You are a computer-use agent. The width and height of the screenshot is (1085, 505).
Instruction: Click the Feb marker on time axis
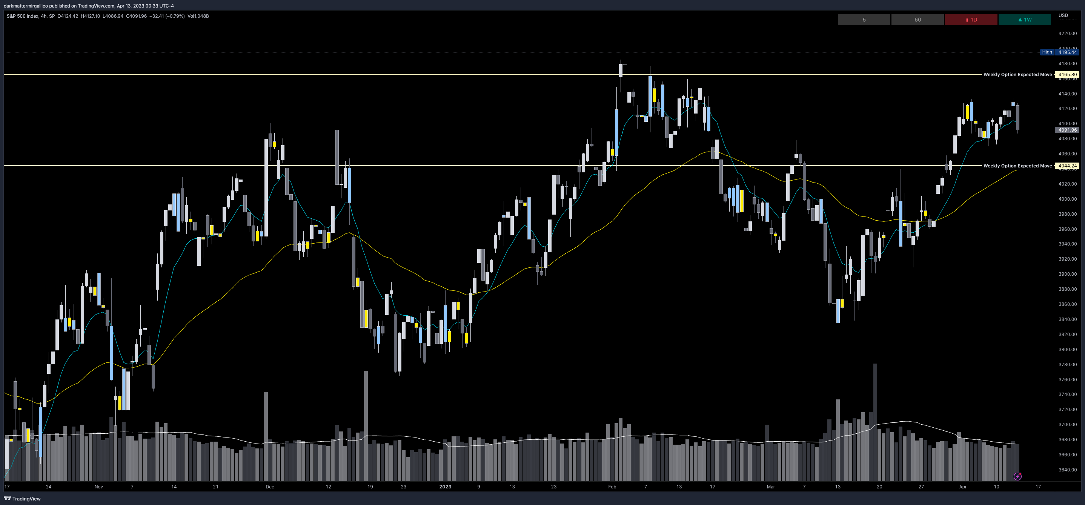coord(612,487)
